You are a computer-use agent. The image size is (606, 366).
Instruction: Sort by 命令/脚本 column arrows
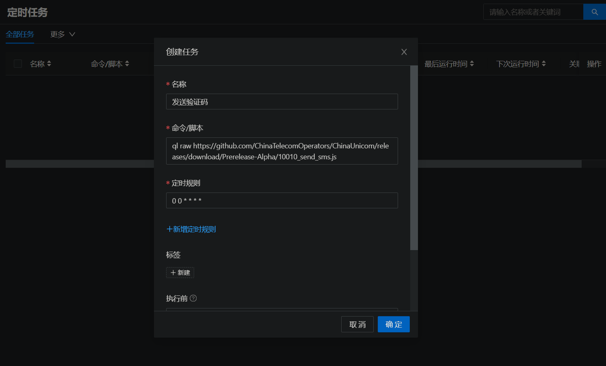tap(127, 64)
